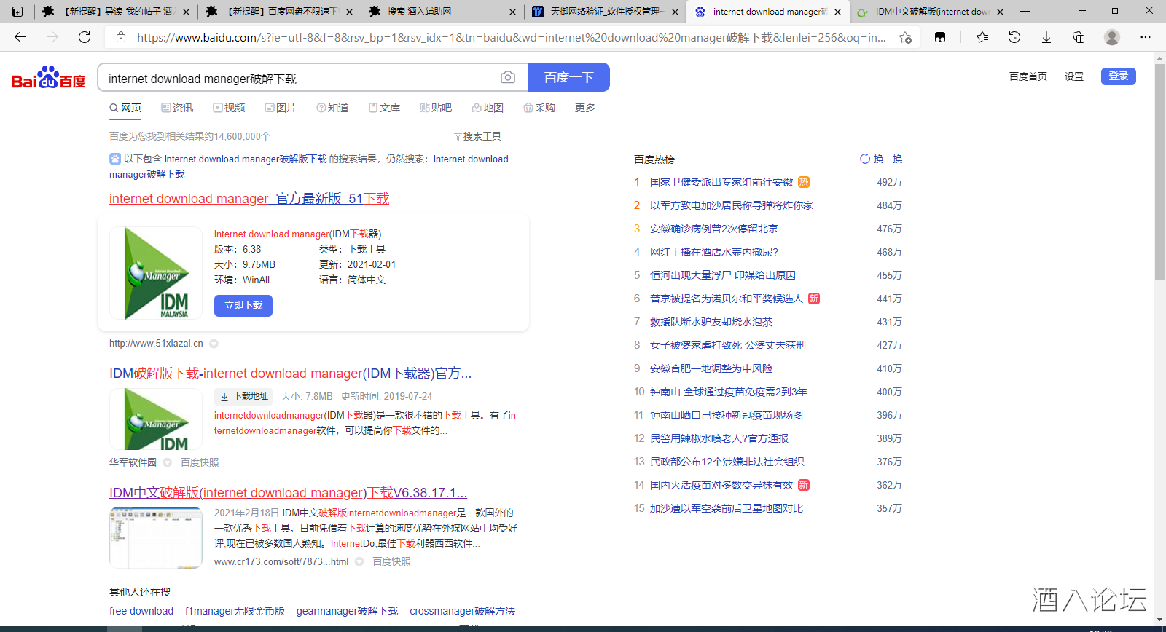
Task: Select the 资讯 search category
Action: click(177, 108)
